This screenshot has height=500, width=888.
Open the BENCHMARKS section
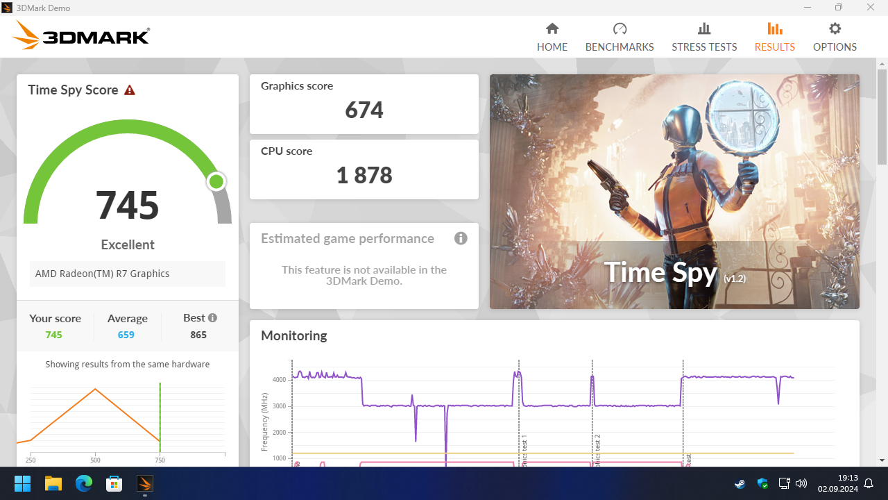(x=620, y=38)
